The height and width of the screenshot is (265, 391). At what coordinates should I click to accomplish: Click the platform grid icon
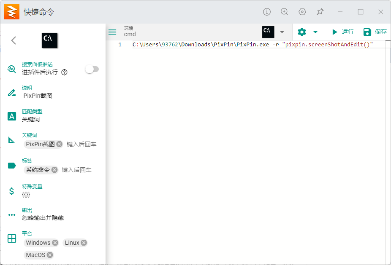coord(12,238)
